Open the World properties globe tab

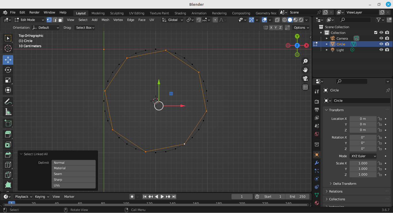click(x=317, y=134)
